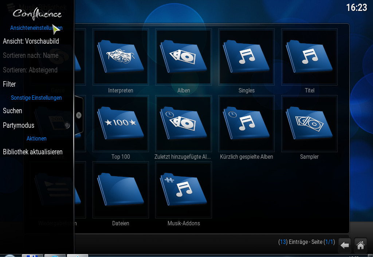The width and height of the screenshot is (373, 257).
Task: Click the Interpreten label
Action: point(121,90)
